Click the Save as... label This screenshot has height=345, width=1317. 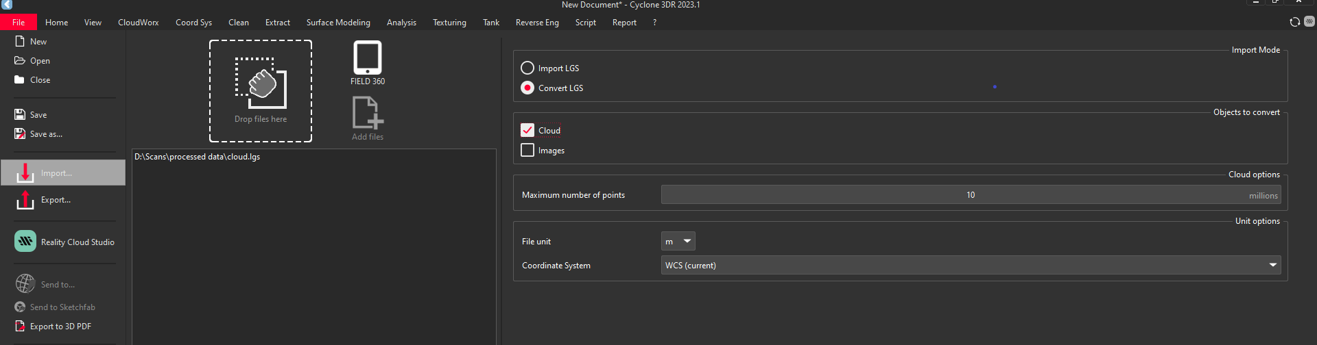click(x=46, y=133)
